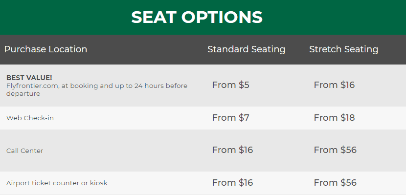Select the From $7 Web Check-in price

click(x=231, y=118)
